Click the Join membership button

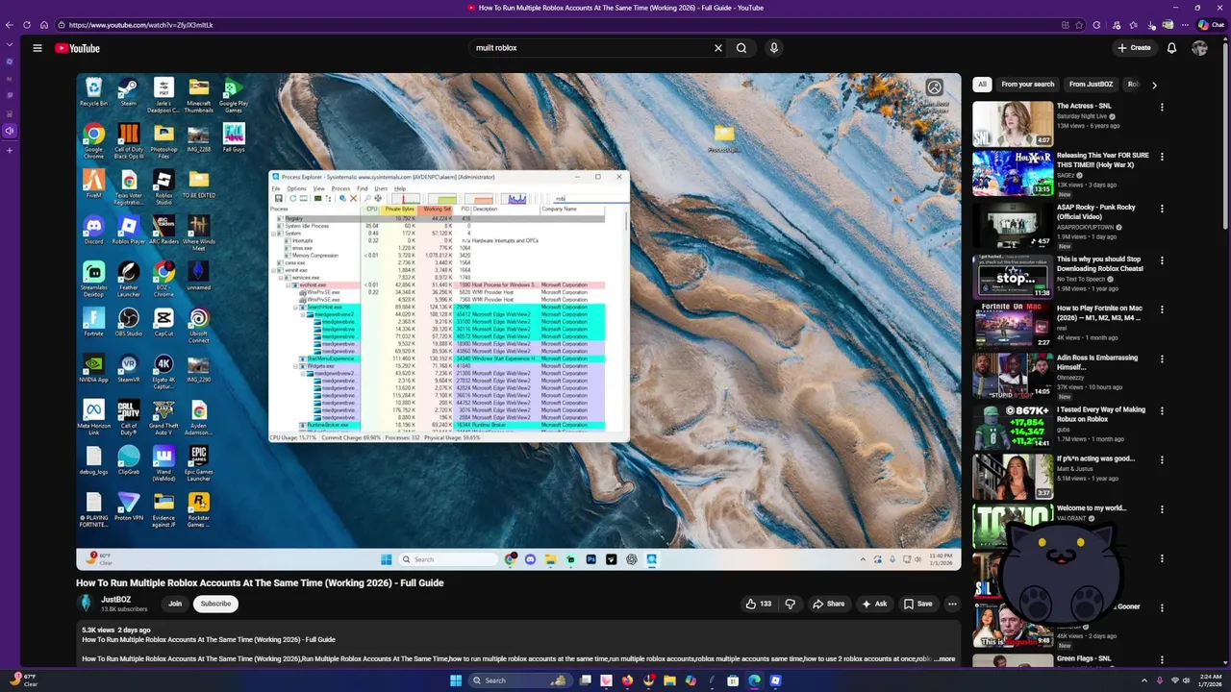[175, 604]
